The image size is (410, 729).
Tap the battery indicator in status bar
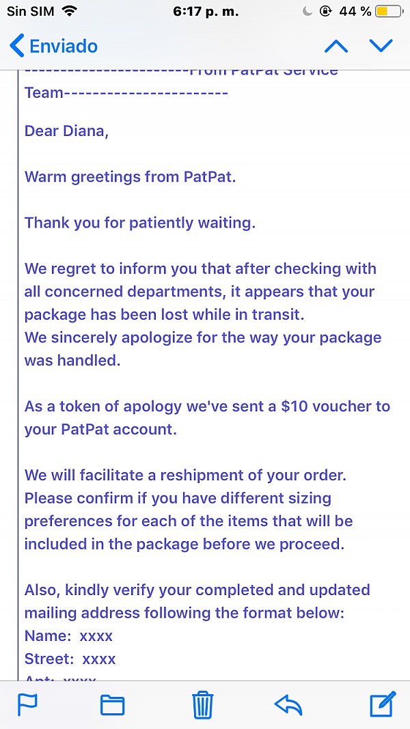[x=389, y=12]
